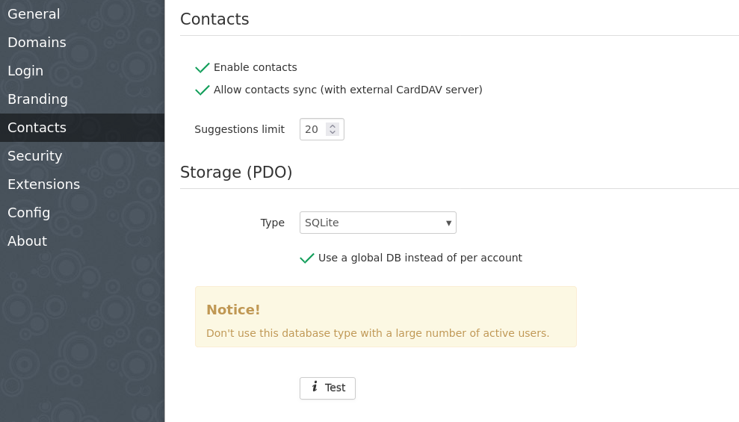Click the Notice warning box

pos(386,317)
